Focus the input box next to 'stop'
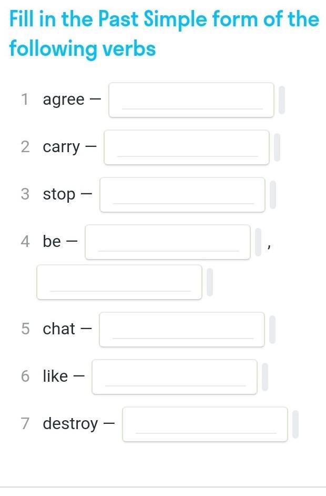This screenshot has height=496, width=326. [182, 195]
